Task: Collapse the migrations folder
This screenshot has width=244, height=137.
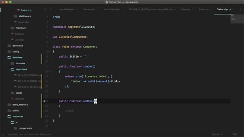Action: click(x=21, y=69)
